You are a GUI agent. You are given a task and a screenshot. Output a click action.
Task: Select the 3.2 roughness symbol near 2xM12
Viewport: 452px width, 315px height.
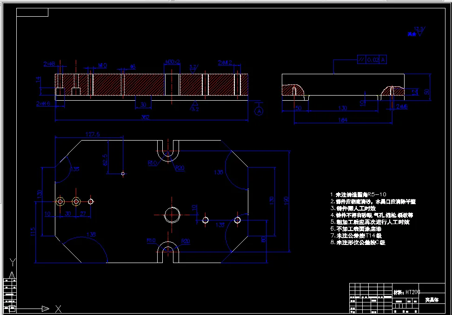pos(193,69)
